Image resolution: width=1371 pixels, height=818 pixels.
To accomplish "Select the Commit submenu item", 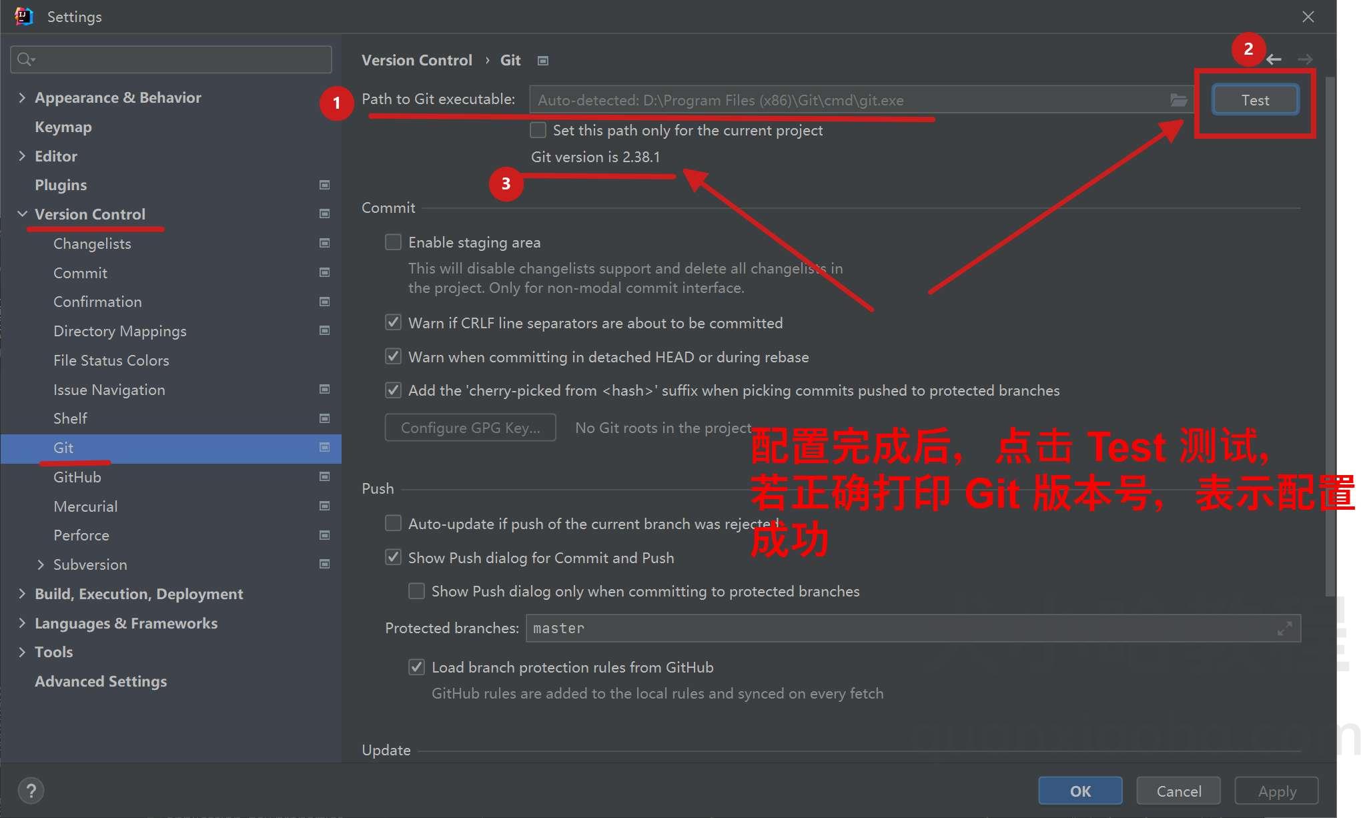I will pos(80,272).
